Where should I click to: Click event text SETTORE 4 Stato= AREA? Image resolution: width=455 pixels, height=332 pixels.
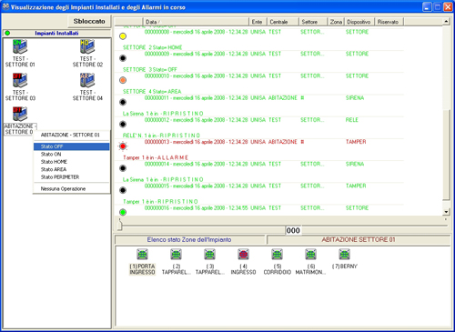[152, 91]
